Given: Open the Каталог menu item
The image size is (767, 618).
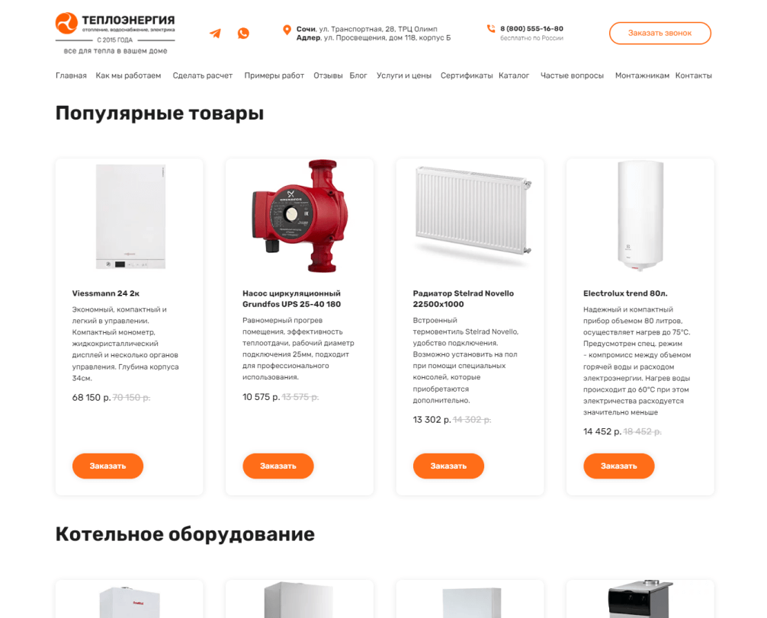Looking at the screenshot, I should tap(514, 75).
